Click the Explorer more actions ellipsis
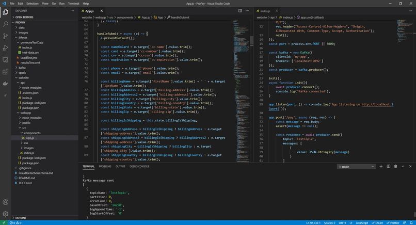Viewport: 416px width, 225px height. pos(72,11)
